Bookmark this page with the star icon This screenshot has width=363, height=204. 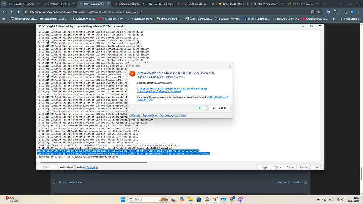pyautogui.click(x=319, y=12)
